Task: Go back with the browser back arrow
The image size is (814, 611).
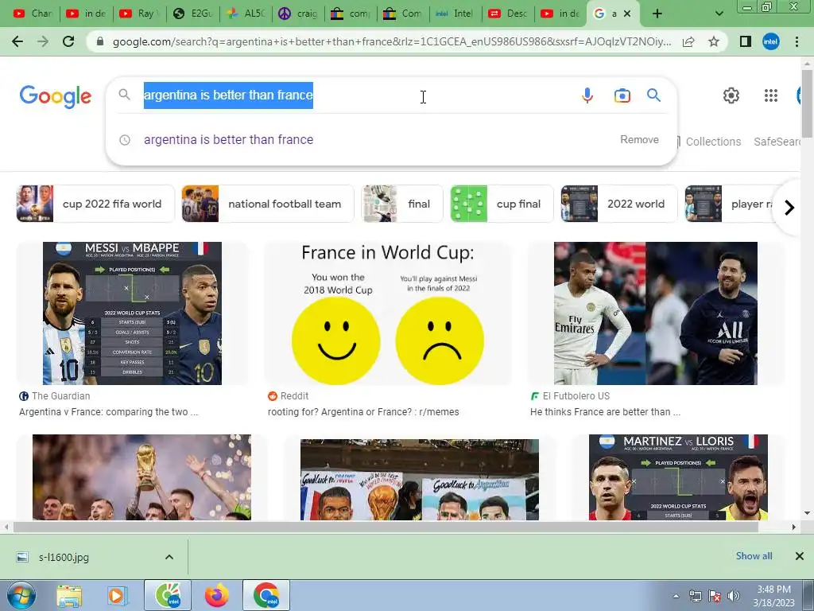Action: point(17,41)
